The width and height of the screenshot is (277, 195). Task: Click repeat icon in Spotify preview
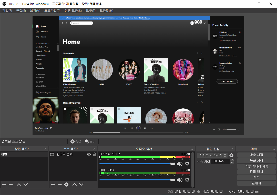point(152,128)
